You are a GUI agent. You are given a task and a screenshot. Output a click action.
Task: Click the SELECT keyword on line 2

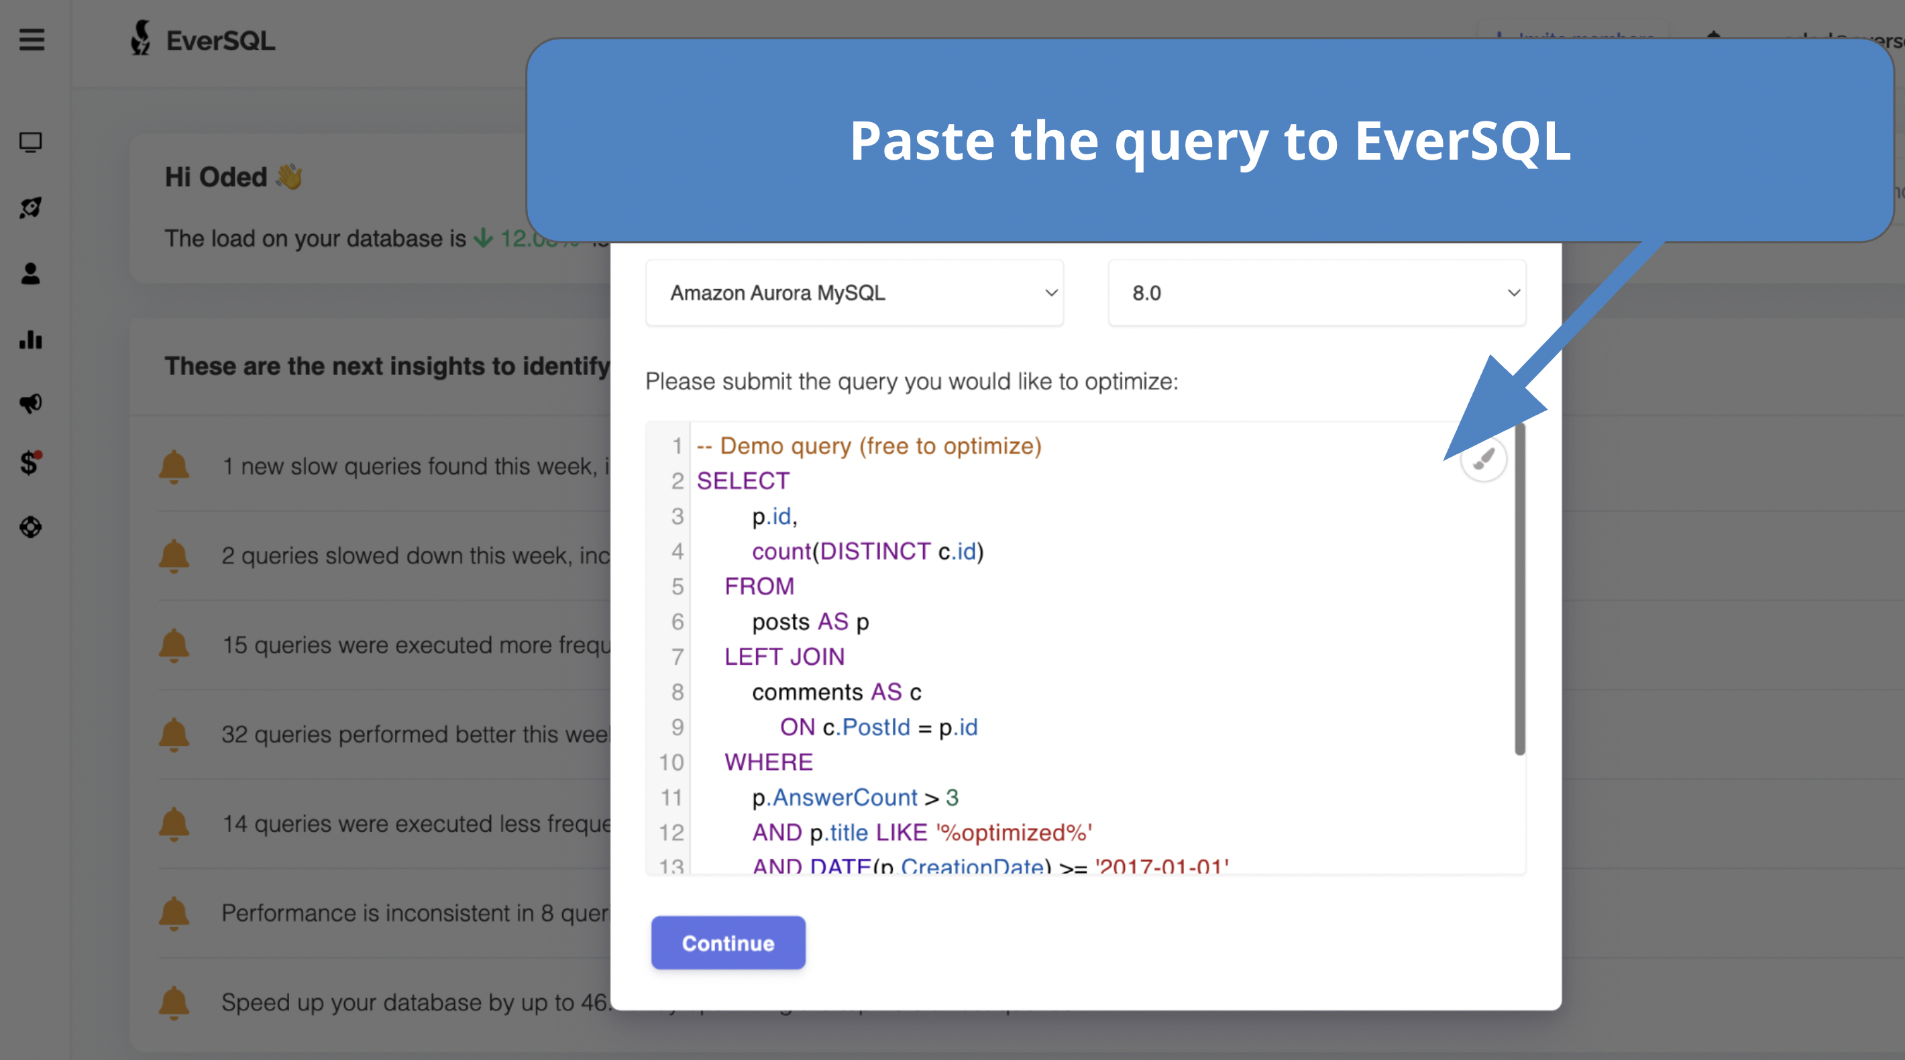[x=743, y=481]
